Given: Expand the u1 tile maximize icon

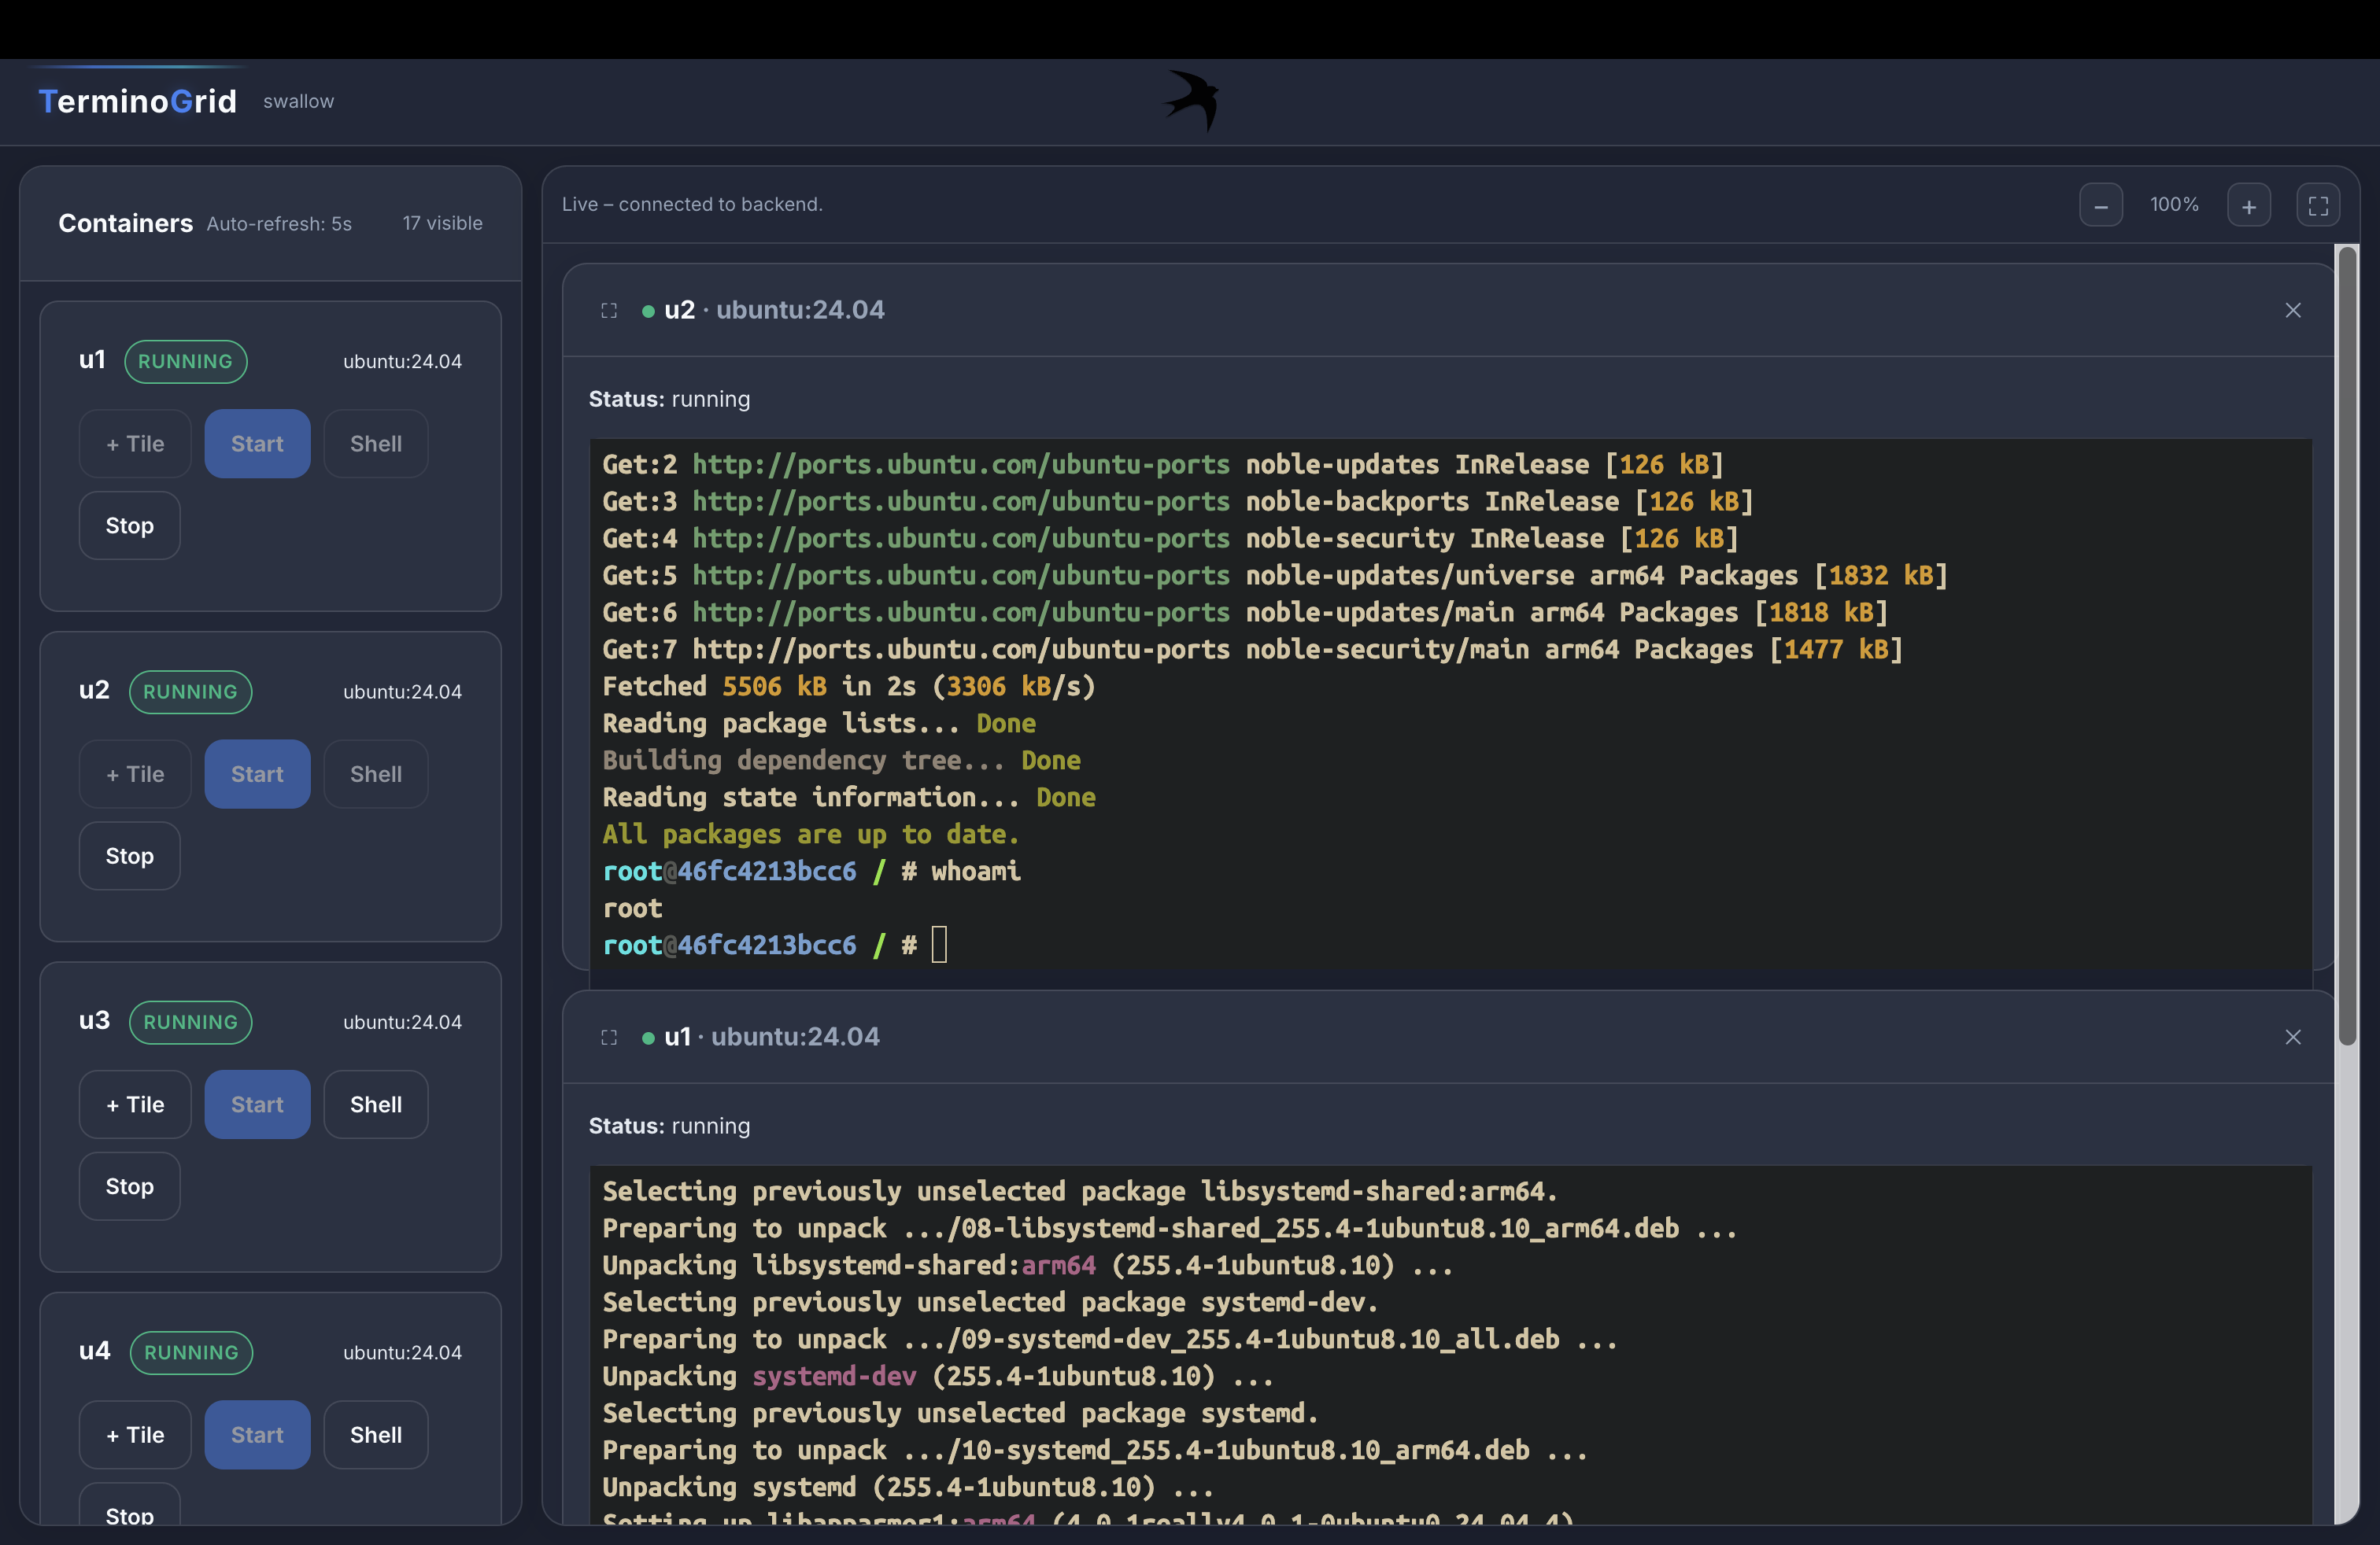Looking at the screenshot, I should pyautogui.click(x=609, y=1038).
